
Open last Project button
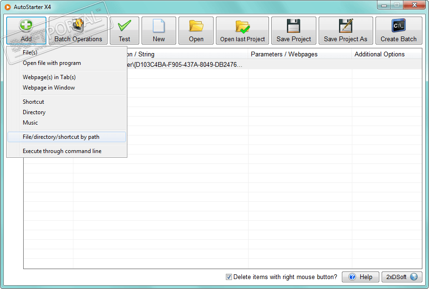pyautogui.click(x=242, y=31)
